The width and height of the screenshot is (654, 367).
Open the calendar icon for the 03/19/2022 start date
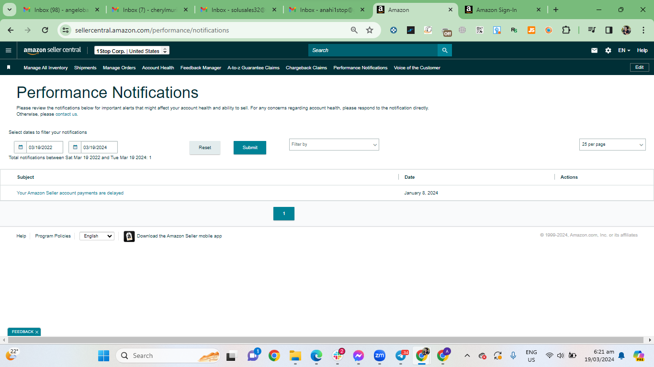(21, 147)
